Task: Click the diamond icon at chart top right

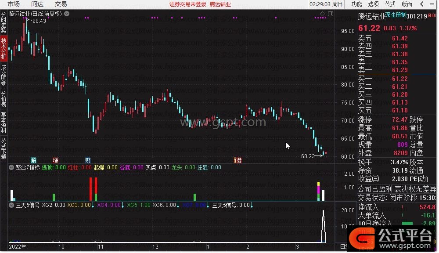Action: pos(323,14)
